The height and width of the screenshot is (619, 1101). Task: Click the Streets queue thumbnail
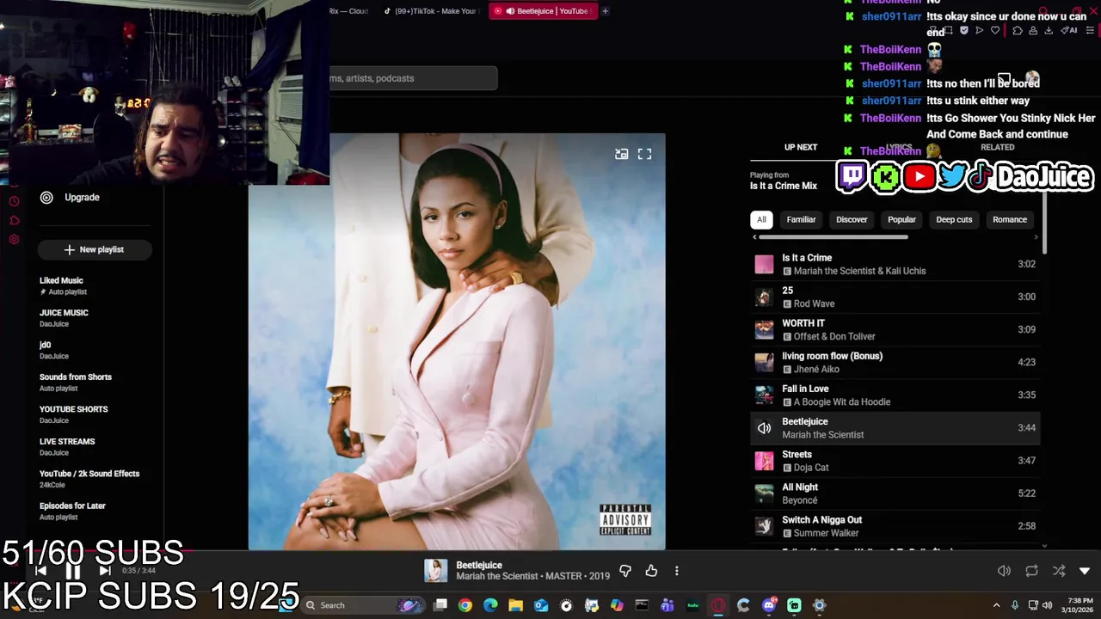(x=764, y=460)
